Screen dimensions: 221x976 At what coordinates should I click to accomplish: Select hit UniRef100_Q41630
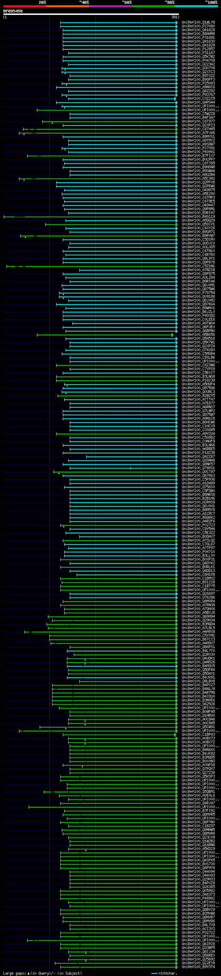[198, 41]
